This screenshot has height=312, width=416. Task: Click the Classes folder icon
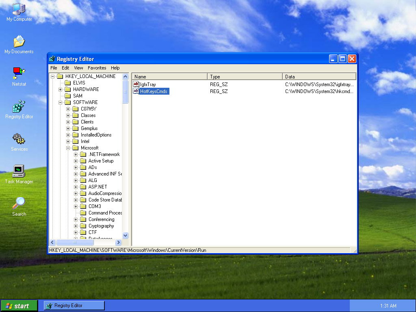75,115
